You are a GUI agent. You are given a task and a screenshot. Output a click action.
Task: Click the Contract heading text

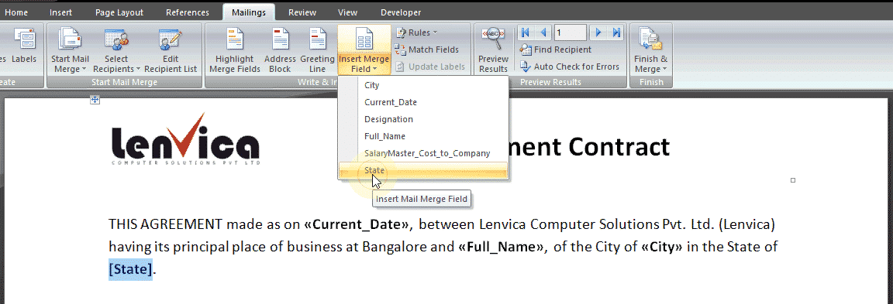pos(619,147)
